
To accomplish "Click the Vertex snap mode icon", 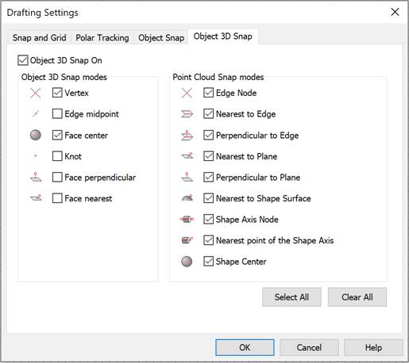I will point(36,93).
